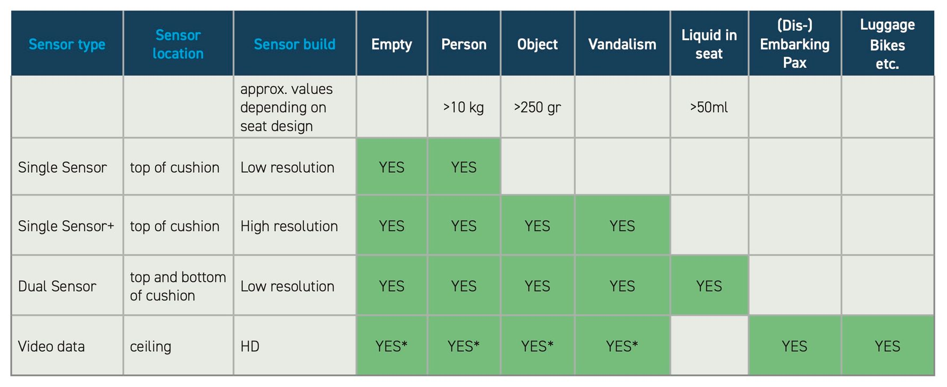Click the "Sensor build" column header
Image resolution: width=947 pixels, height=387 pixels.
coord(294,44)
